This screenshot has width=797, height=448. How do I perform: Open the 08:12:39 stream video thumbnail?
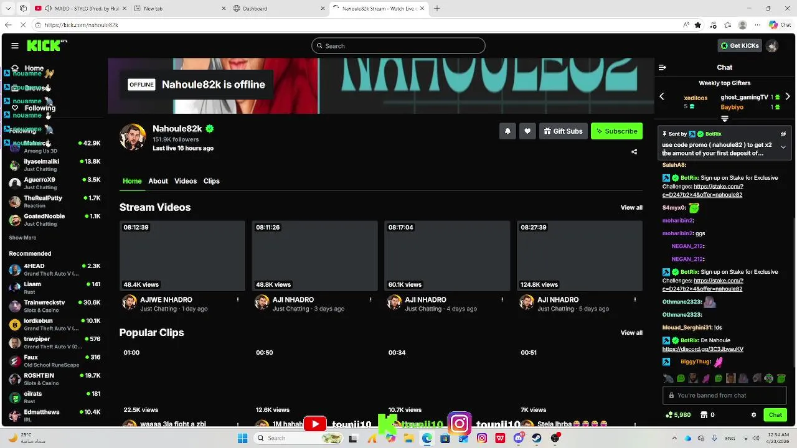[x=182, y=256]
